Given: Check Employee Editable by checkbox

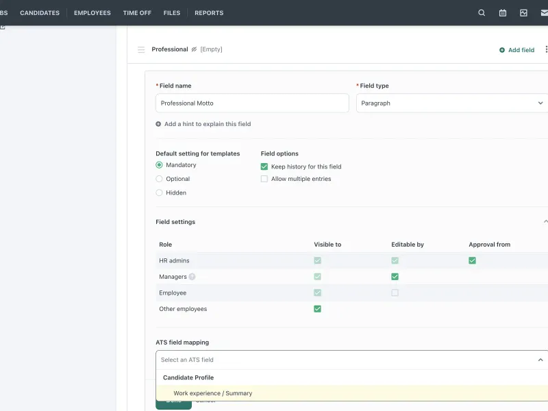Looking at the screenshot, I should coord(395,293).
